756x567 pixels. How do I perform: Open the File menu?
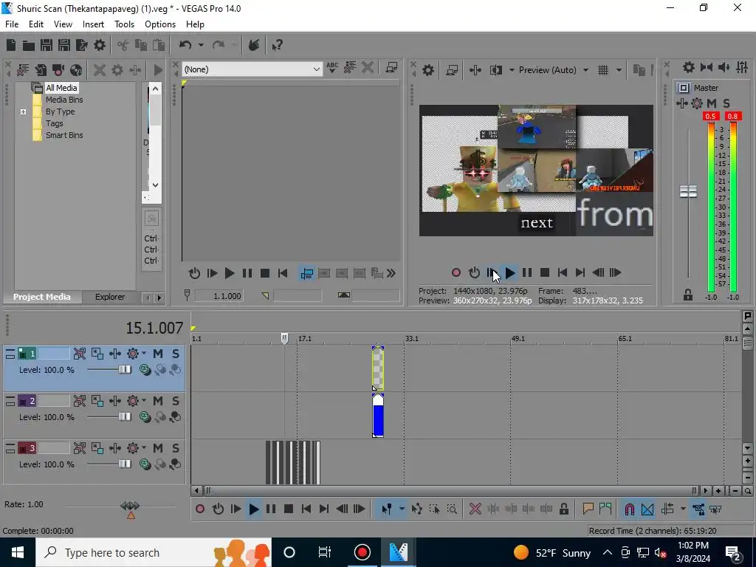coord(12,24)
